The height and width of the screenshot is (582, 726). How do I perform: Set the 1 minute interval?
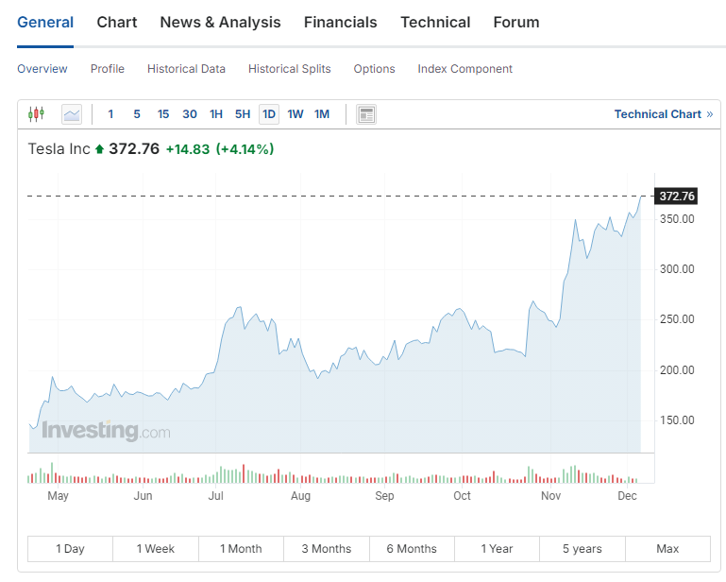coord(110,114)
